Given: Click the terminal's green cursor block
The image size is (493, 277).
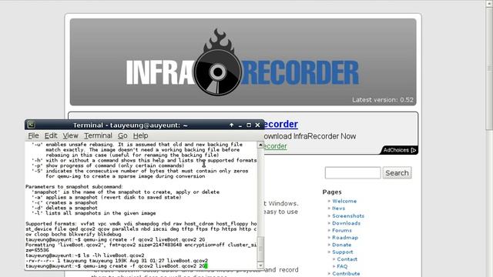Looking at the screenshot, I should (x=206, y=266).
